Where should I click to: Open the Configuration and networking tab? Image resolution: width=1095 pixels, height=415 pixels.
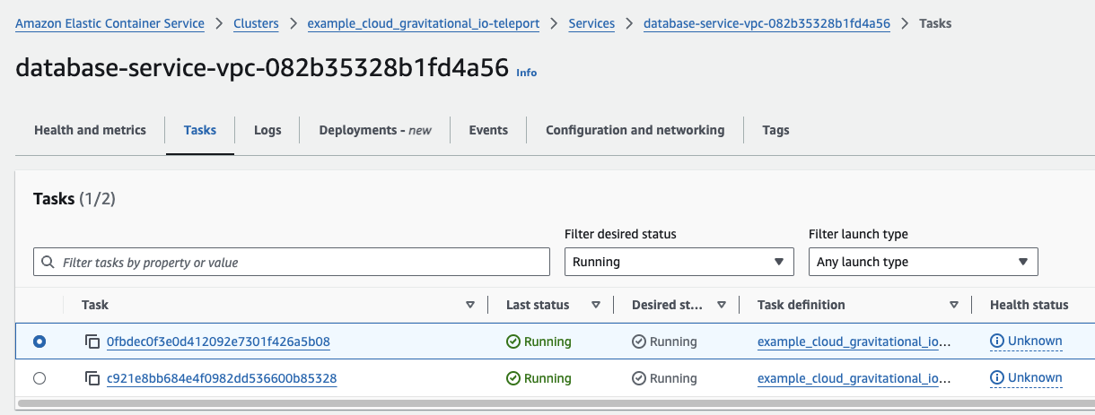click(x=635, y=130)
